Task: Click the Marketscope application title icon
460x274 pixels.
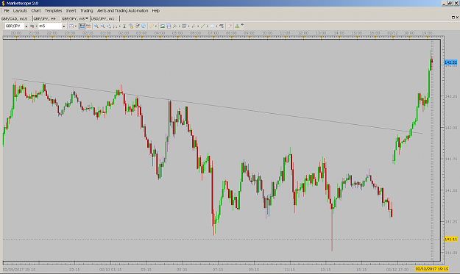Action: pyautogui.click(x=3, y=3)
